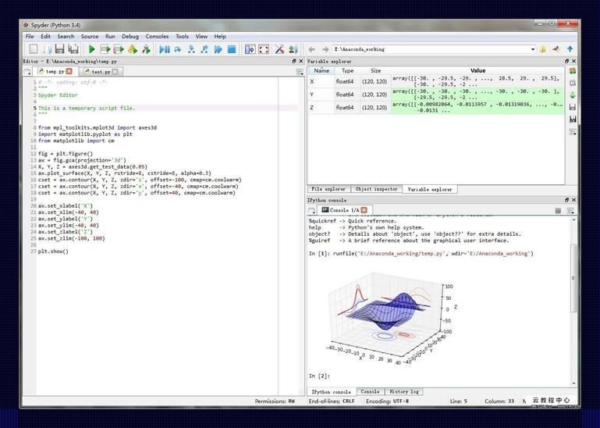This screenshot has height=428, width=600.
Task: Go back in working directory history
Action: (311, 49)
